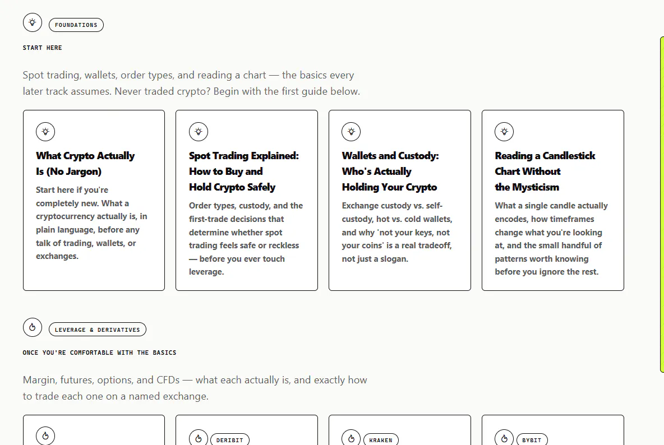
Task: Open Spot Trading Explained guide title
Action: (244, 171)
